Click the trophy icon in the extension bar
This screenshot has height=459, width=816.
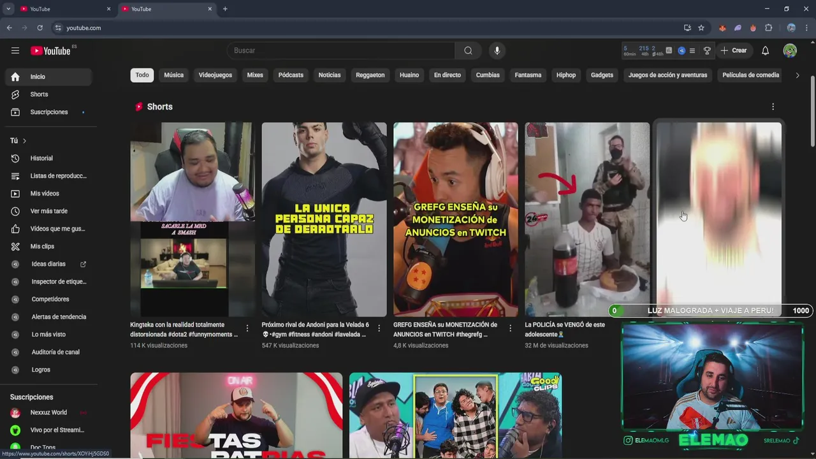[707, 50]
